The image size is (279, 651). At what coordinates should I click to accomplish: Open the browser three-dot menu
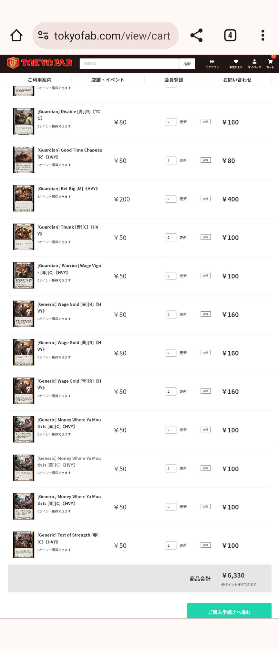tap(263, 36)
